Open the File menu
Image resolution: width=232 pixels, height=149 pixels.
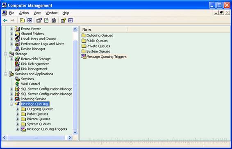tap(12, 13)
